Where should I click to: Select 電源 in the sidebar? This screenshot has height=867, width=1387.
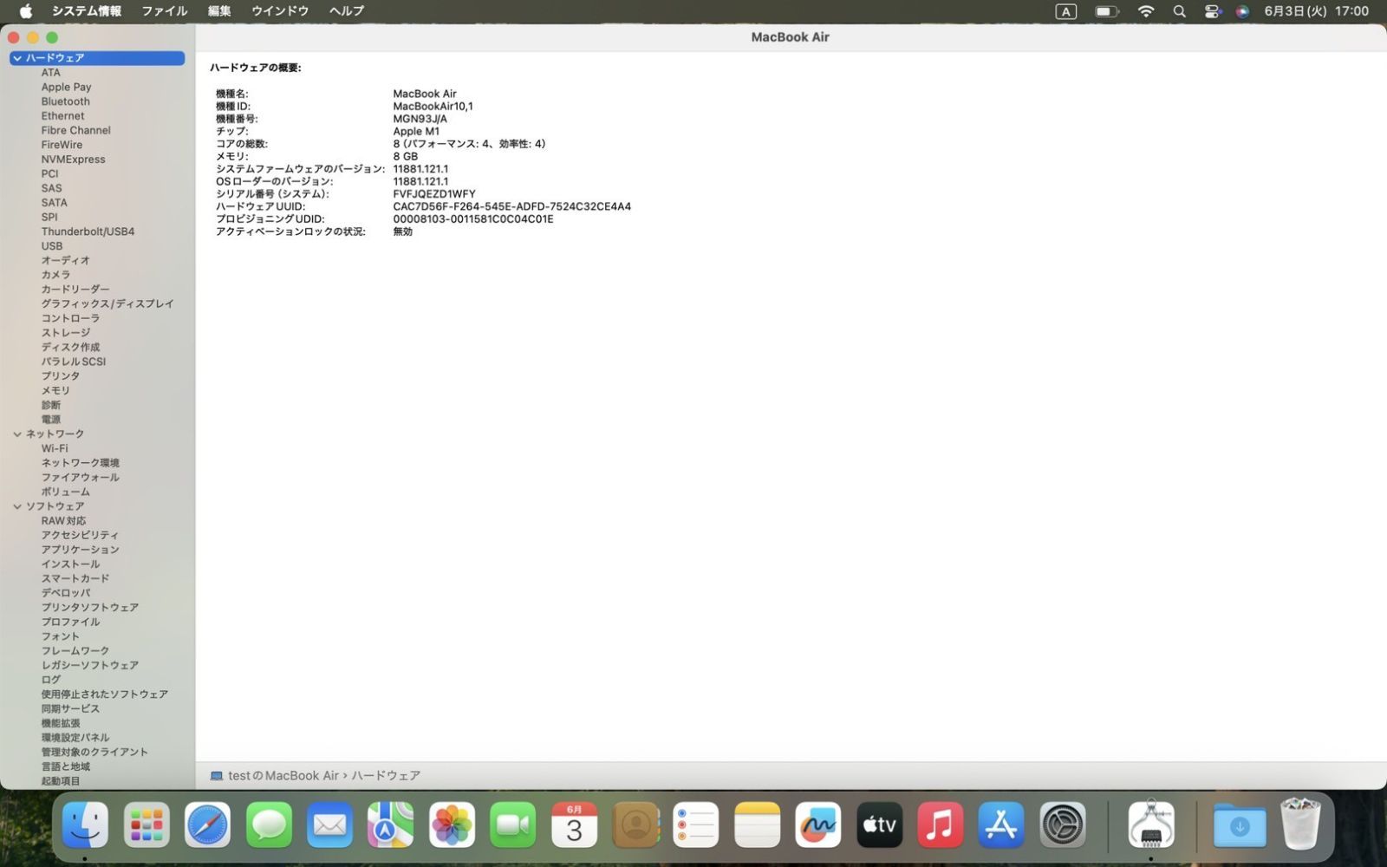pyautogui.click(x=51, y=420)
